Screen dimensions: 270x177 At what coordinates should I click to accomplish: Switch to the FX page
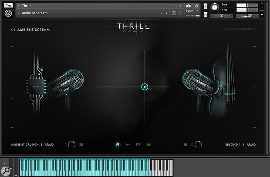point(138,145)
